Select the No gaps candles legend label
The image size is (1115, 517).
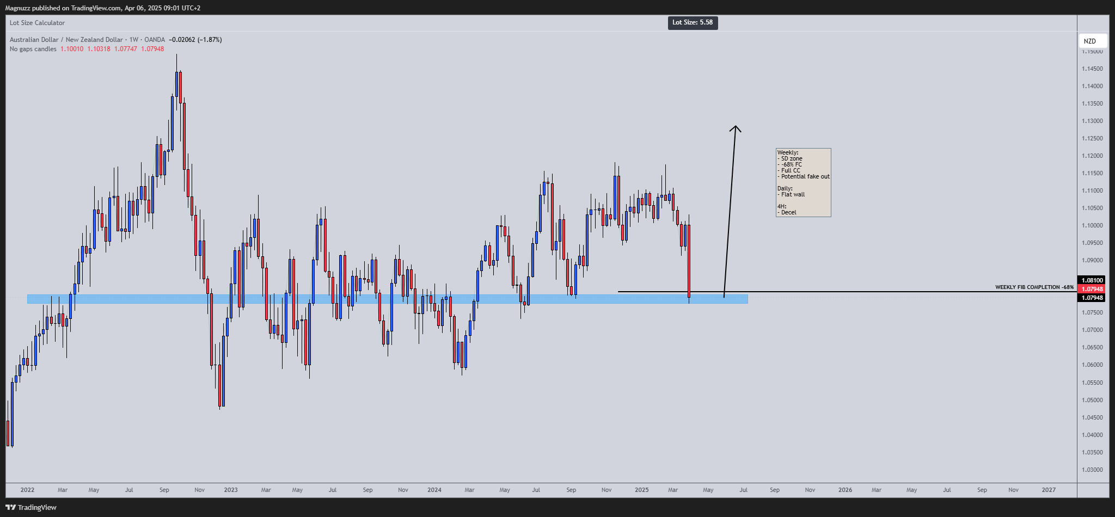[33, 49]
